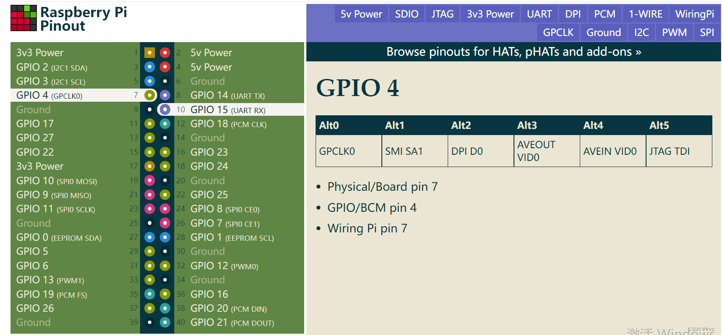Browse pinouts for HATs, pHATs and add-ons

pos(514,52)
